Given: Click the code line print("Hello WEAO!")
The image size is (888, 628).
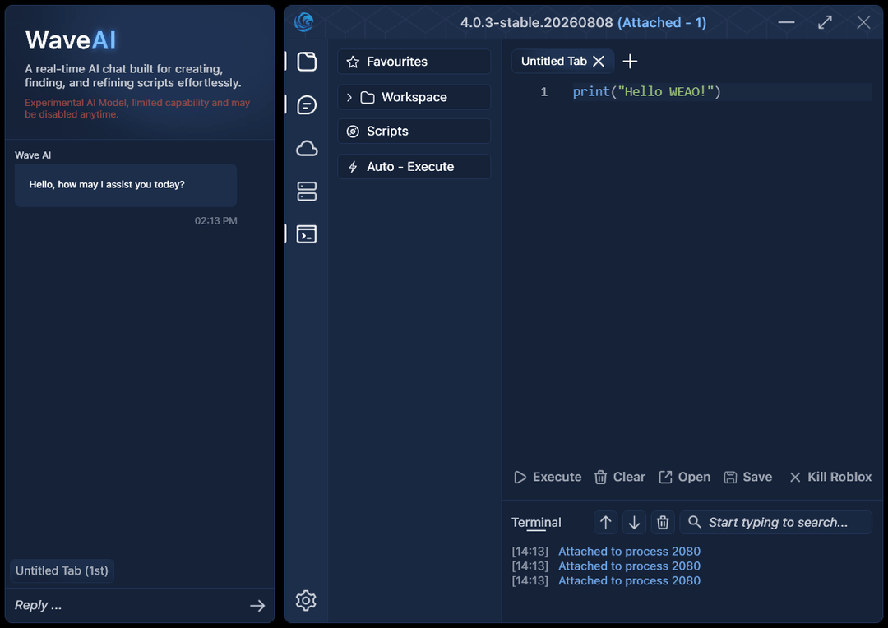Looking at the screenshot, I should [646, 92].
